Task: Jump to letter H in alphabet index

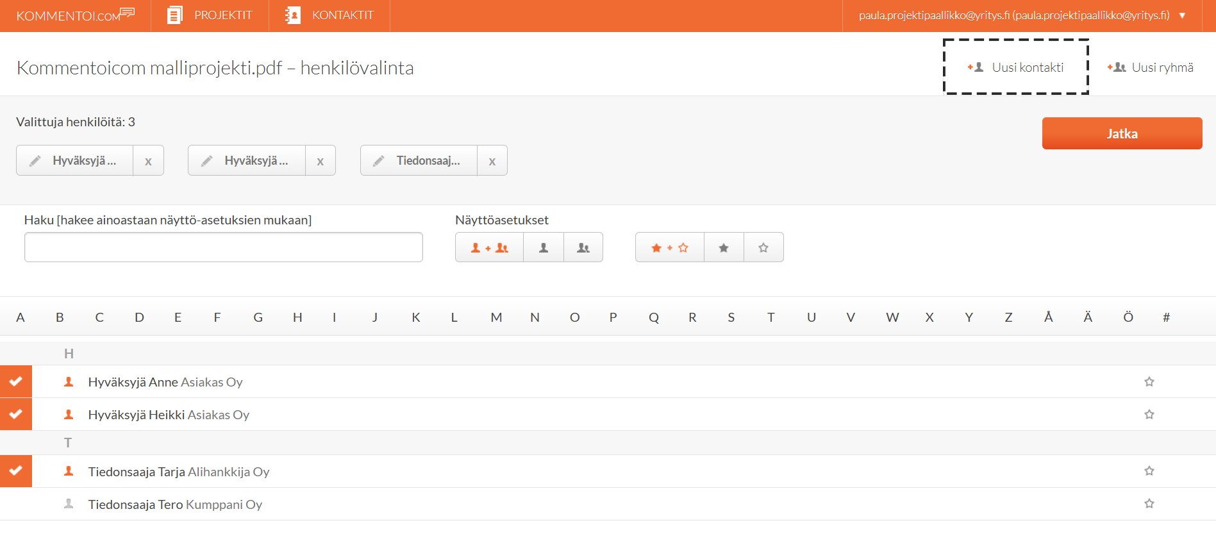Action: coord(297,317)
